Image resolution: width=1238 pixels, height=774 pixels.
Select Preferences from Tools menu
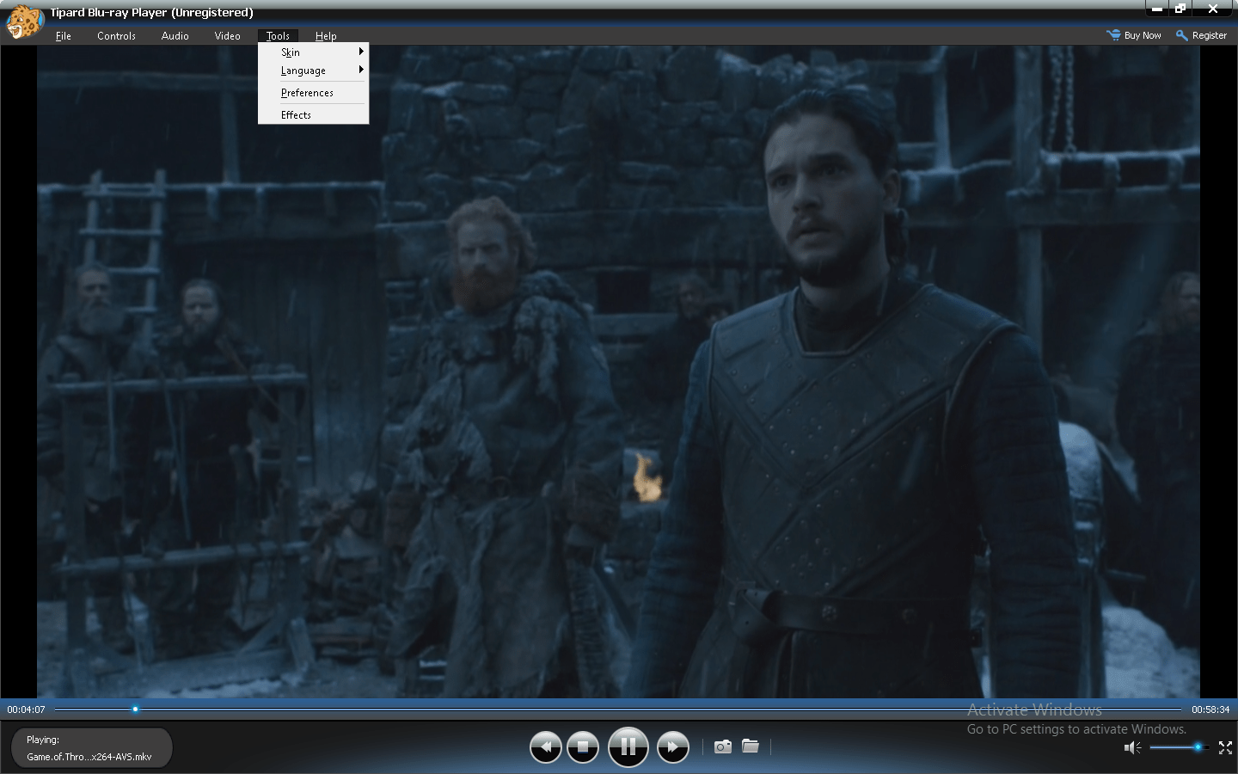coord(314,93)
